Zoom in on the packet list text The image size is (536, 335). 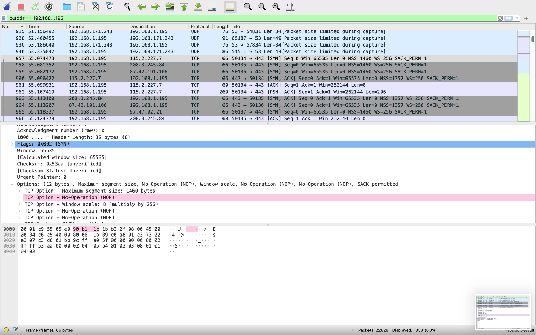pos(248,7)
